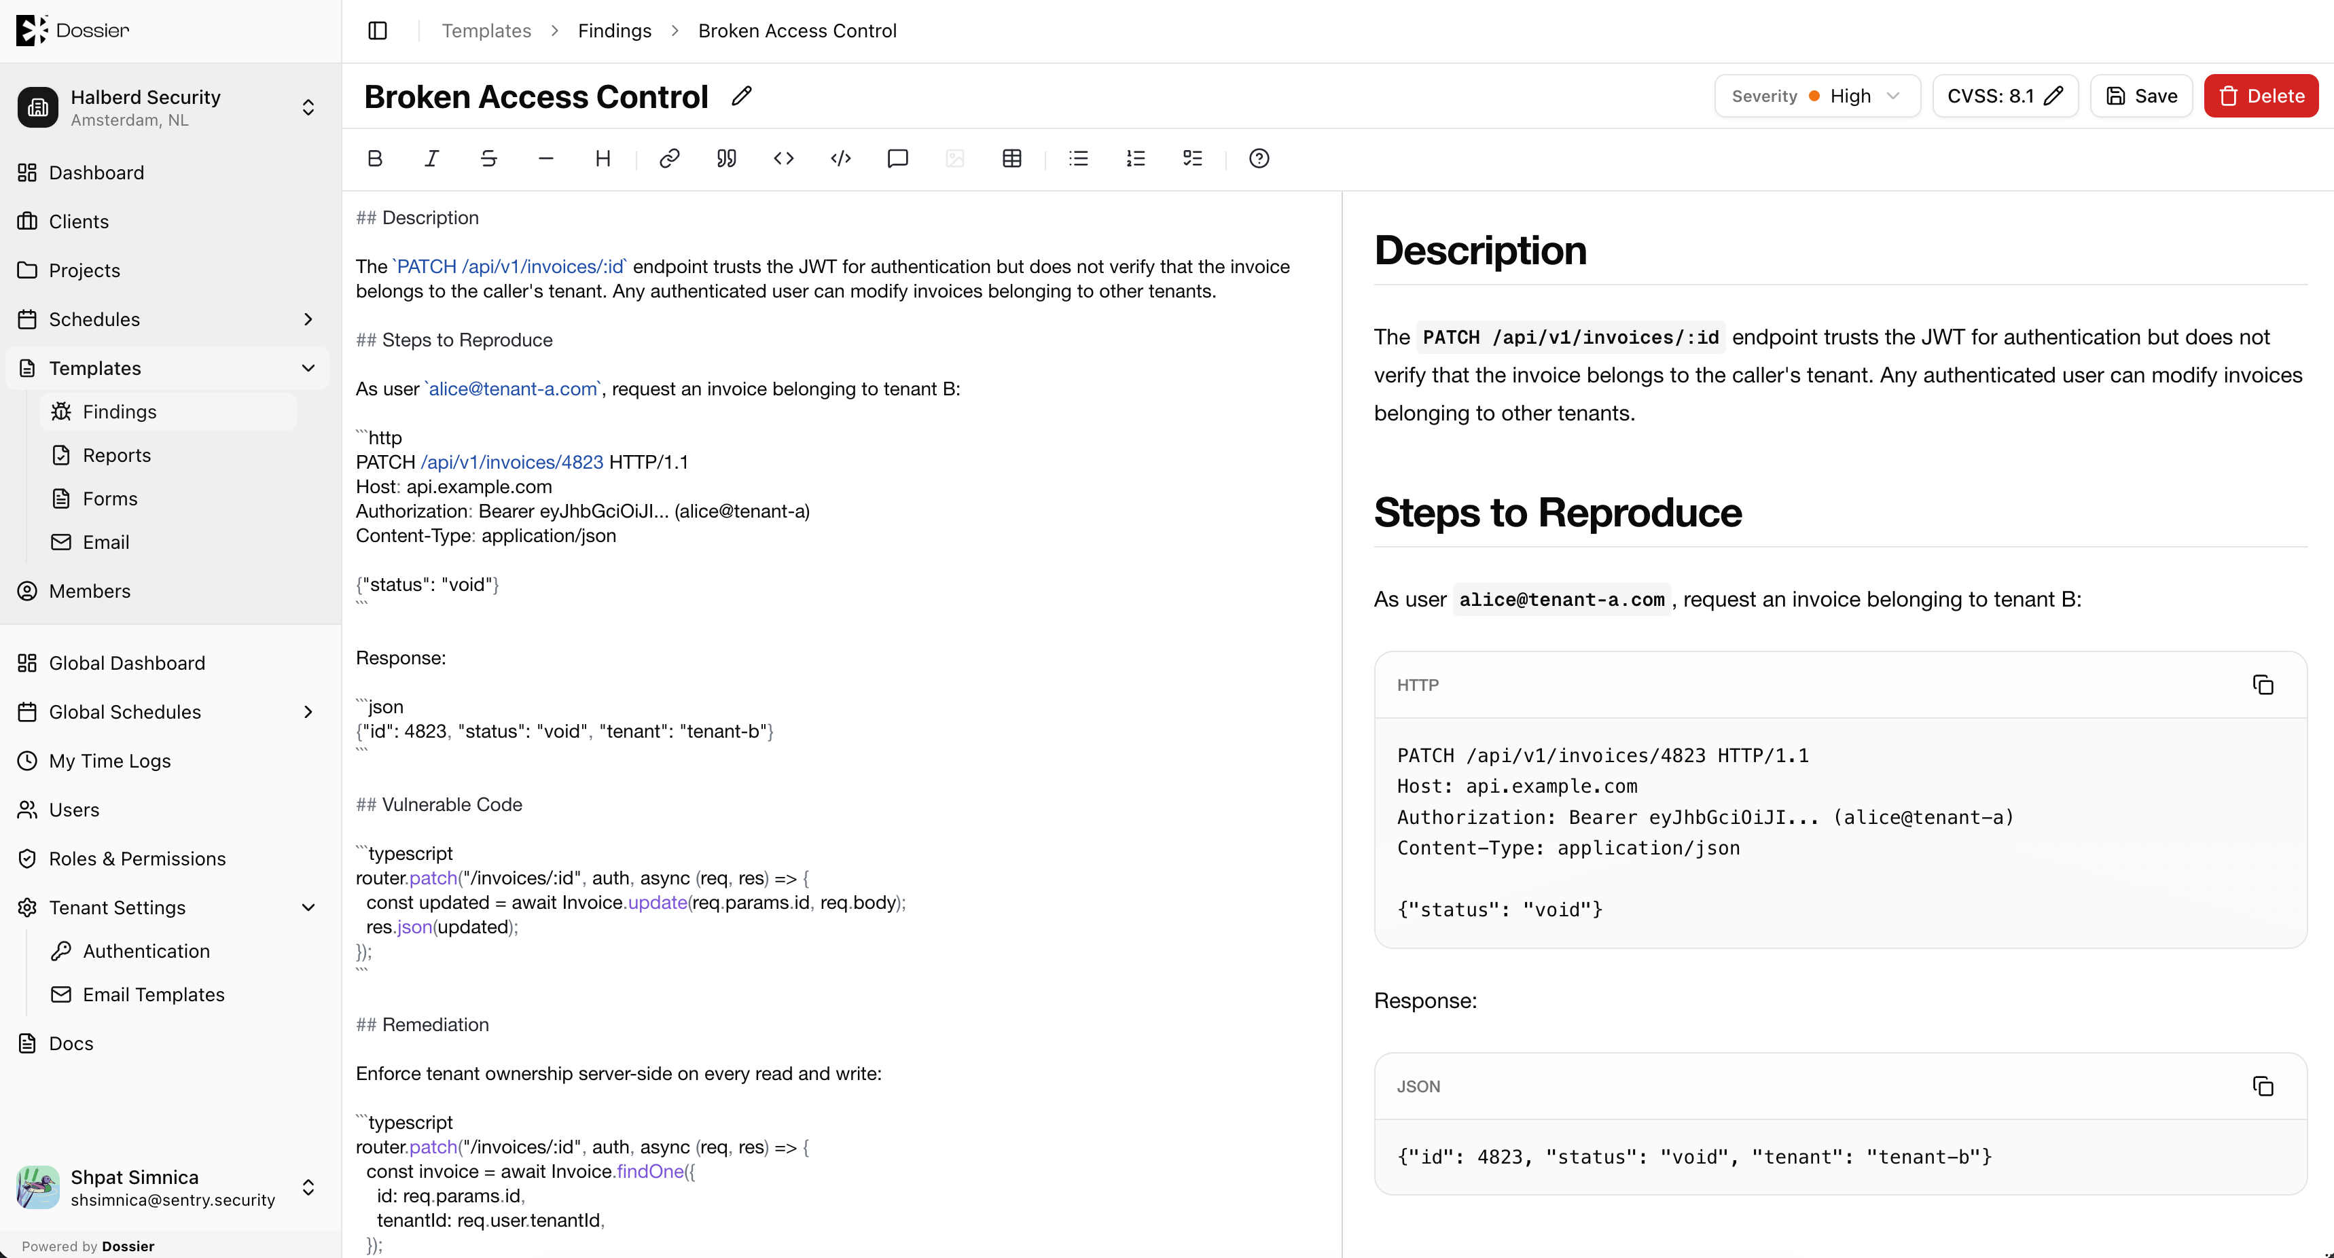Navigate to Findings breadcrumb
This screenshot has width=2334, height=1258.
[x=614, y=31]
